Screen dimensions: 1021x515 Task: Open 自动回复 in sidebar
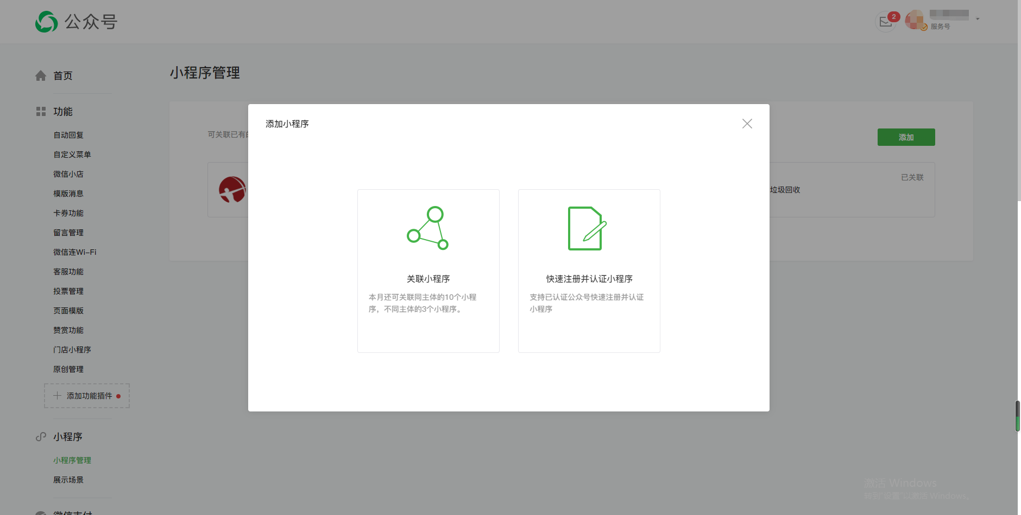[68, 135]
